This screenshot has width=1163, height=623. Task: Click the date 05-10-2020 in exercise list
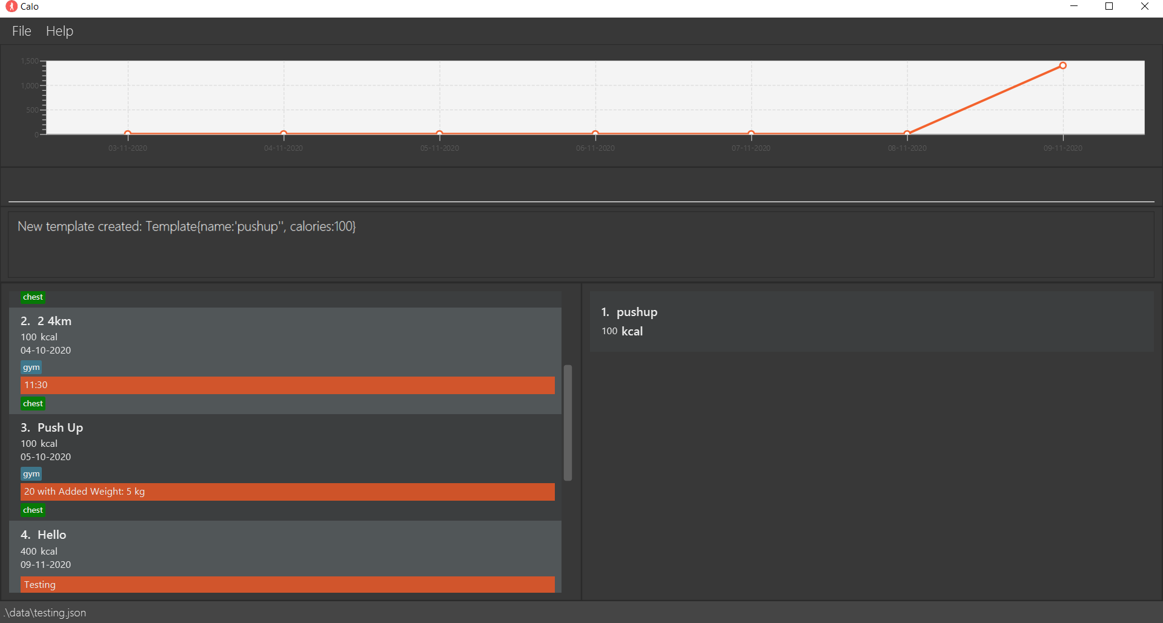tap(46, 457)
